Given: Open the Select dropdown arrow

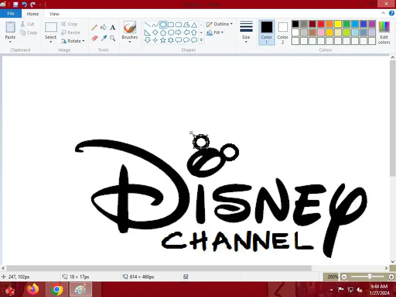Looking at the screenshot, I should coord(51,42).
